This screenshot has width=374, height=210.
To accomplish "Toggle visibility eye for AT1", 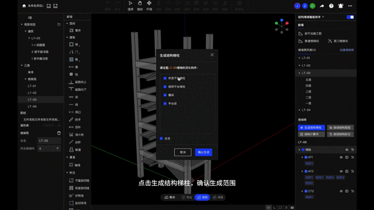I will (x=341, y=157).
